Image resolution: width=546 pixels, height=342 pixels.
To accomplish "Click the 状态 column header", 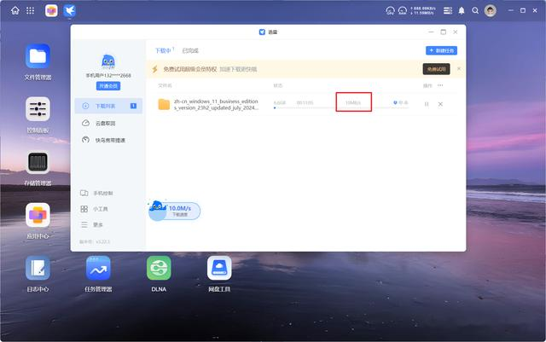I will click(x=278, y=85).
